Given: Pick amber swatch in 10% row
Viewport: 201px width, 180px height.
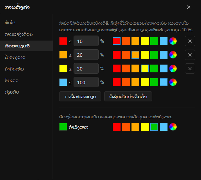Looking at the screenshot, I should [x=135, y=41].
